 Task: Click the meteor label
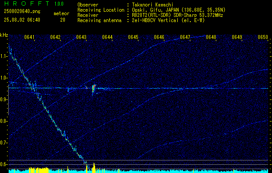coord(61,13)
